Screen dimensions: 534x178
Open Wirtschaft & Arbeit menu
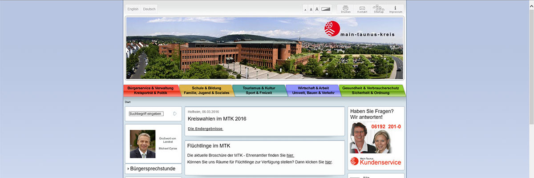point(313,88)
